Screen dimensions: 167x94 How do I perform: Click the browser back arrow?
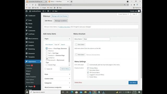(27, 5)
